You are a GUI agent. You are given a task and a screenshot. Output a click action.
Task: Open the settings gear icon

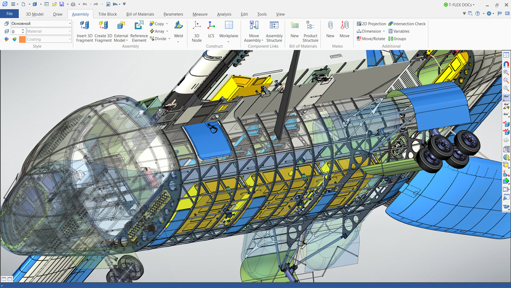tap(489, 14)
